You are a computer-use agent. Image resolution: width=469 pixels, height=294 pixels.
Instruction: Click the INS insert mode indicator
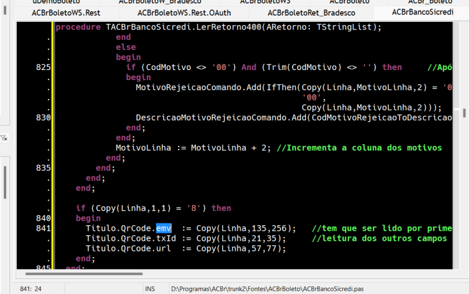150,289
